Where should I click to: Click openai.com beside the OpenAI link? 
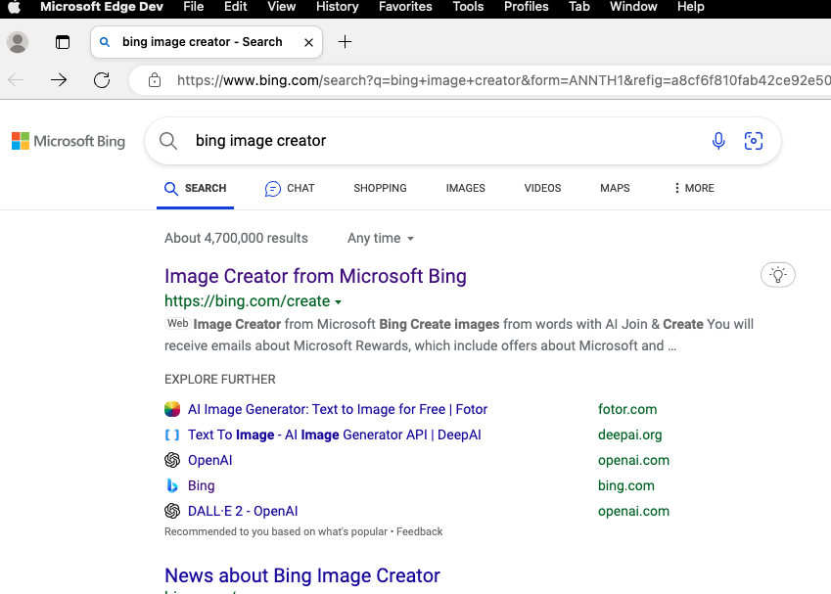633,460
